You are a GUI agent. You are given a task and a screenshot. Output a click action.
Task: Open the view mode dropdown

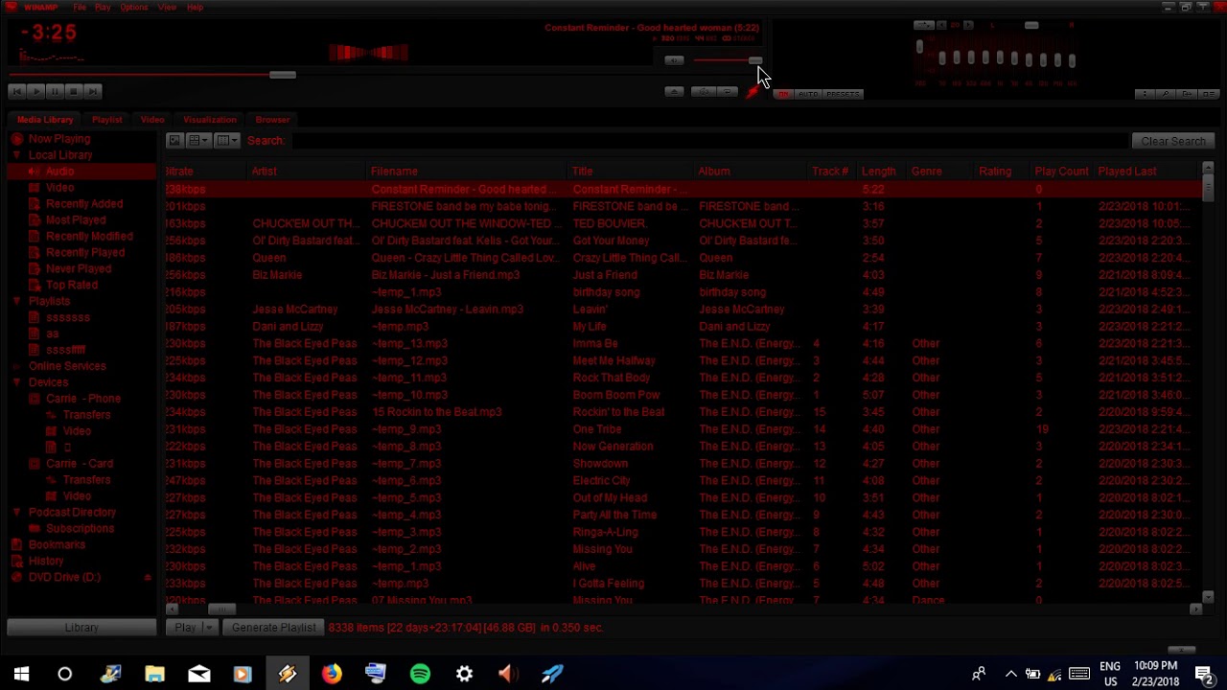(198, 141)
